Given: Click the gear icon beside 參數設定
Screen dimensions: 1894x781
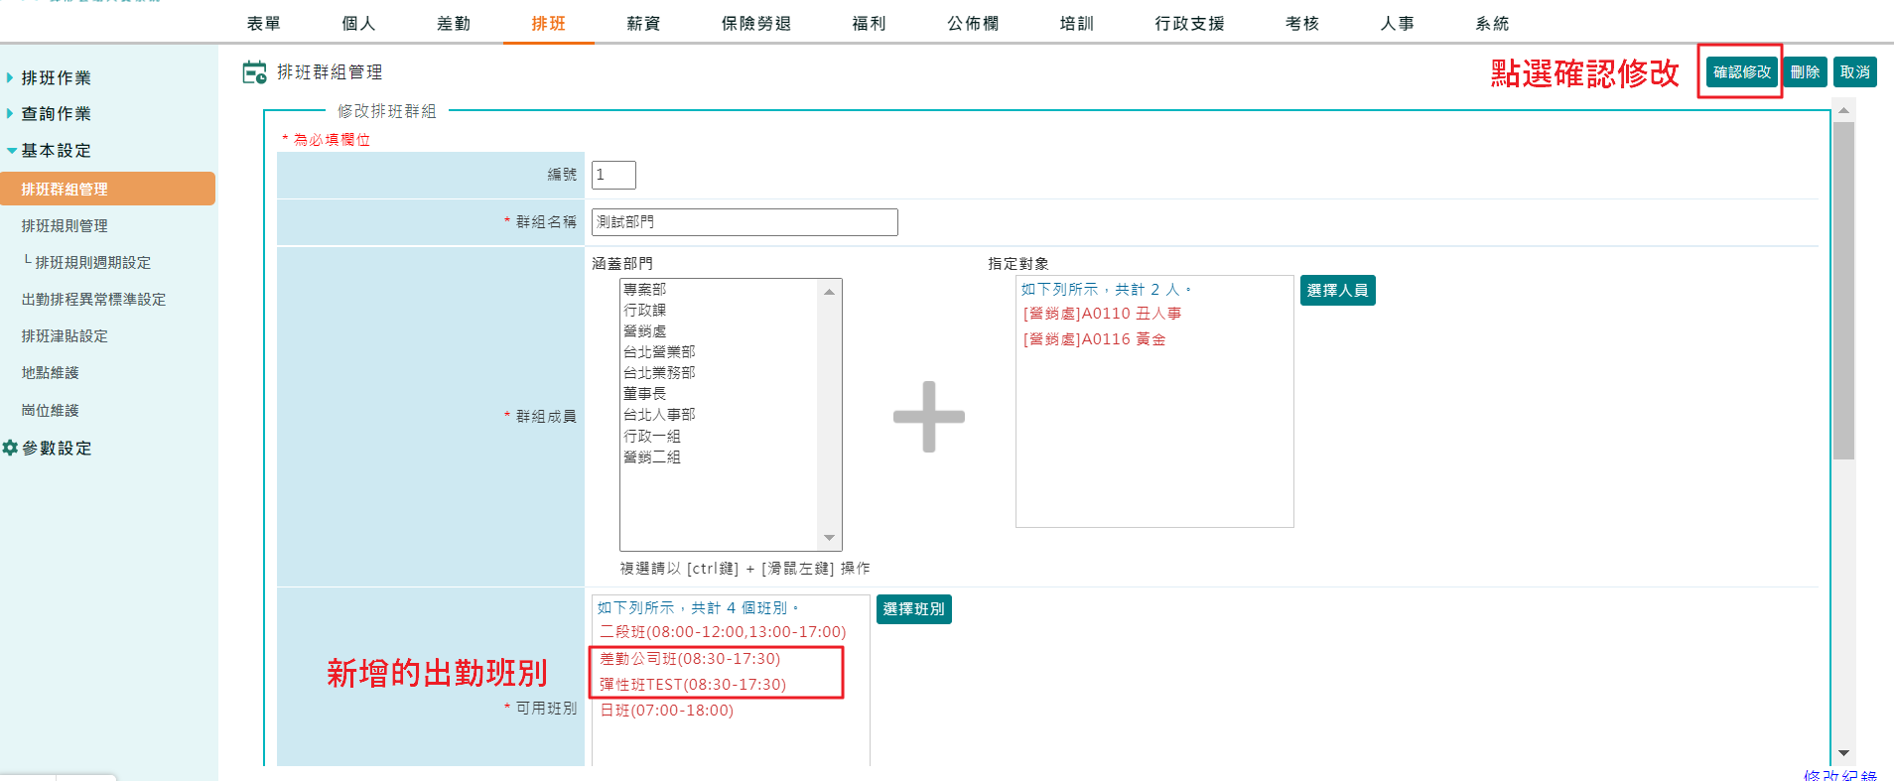Looking at the screenshot, I should (10, 448).
